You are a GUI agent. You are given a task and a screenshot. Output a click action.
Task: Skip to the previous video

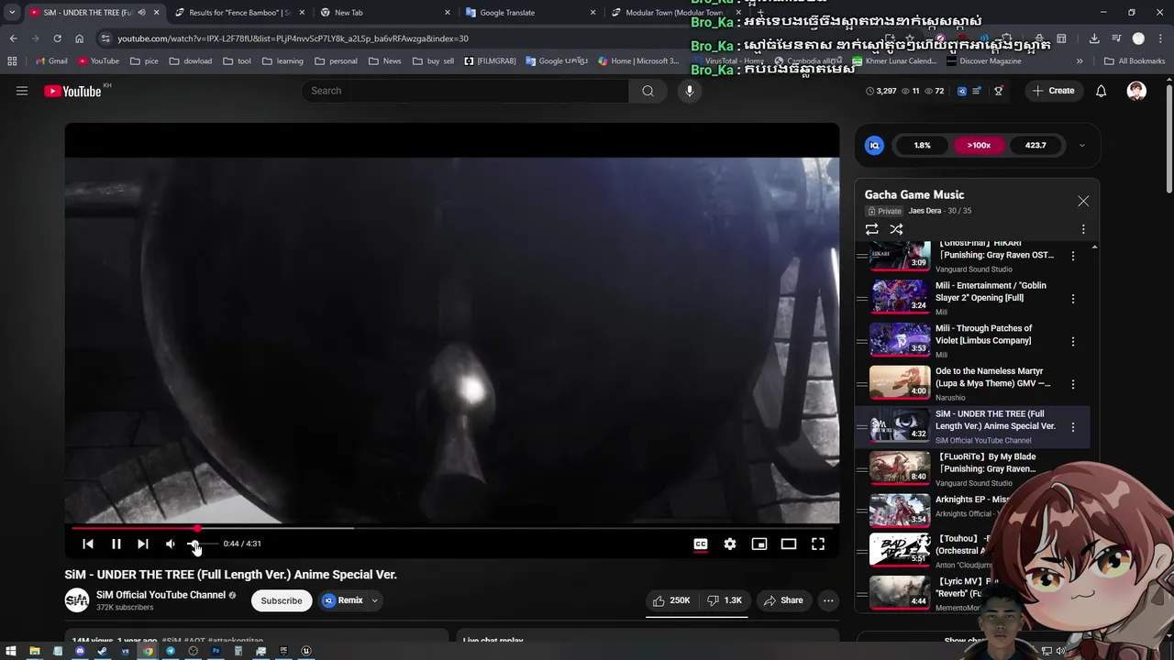tap(88, 544)
